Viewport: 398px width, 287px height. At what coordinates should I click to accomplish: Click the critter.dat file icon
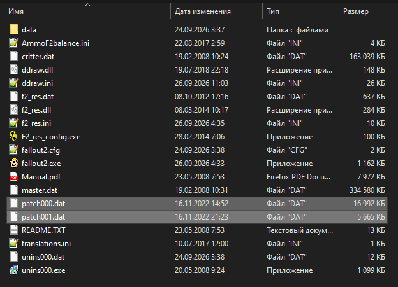click(14, 57)
